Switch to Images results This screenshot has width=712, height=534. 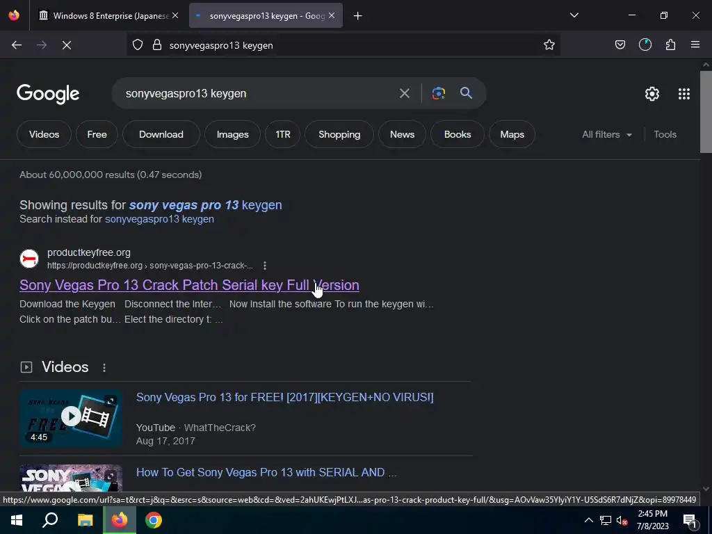pyautogui.click(x=232, y=134)
